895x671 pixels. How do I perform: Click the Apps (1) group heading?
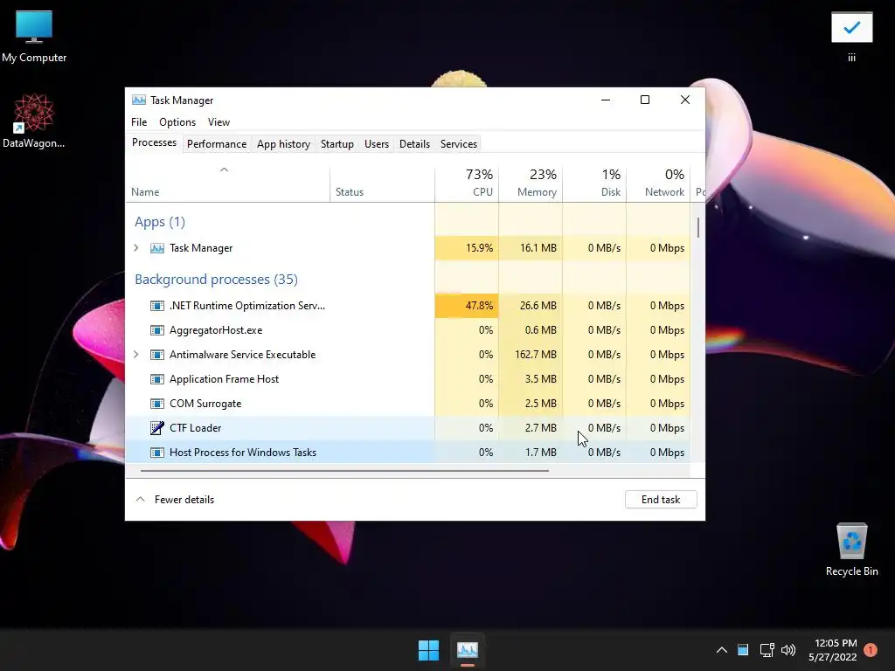[160, 222]
